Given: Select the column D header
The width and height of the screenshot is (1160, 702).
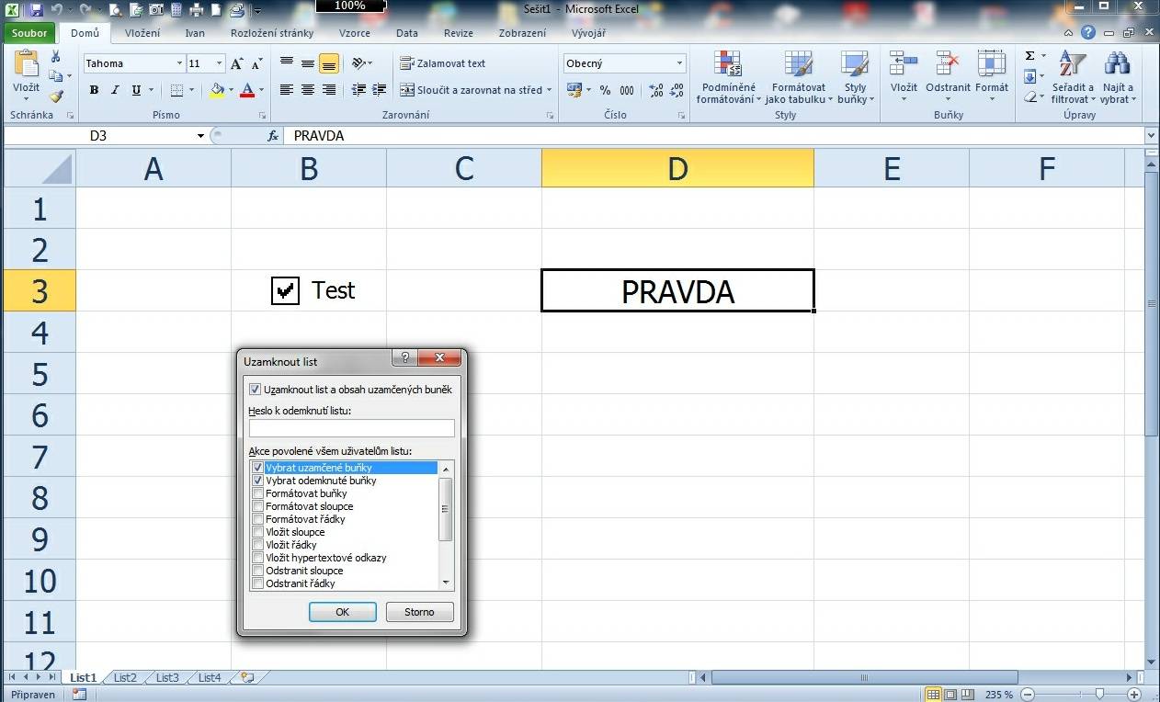Looking at the screenshot, I should point(677,168).
